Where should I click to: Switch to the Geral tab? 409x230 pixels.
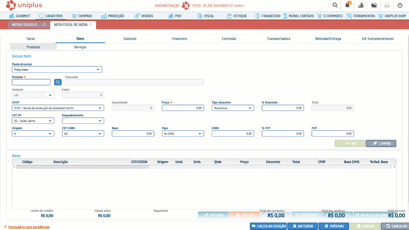coord(31,39)
